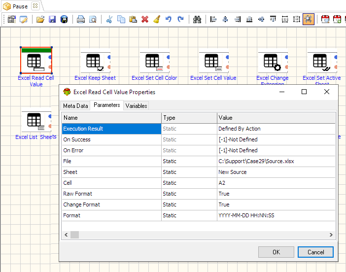346x272 pixels.
Task: Open the Parameters tab
Action: point(107,105)
